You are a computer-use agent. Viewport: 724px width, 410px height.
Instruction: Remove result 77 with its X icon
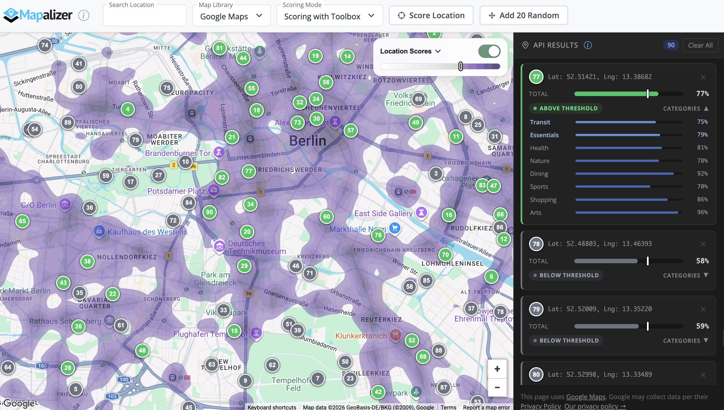pos(703,77)
